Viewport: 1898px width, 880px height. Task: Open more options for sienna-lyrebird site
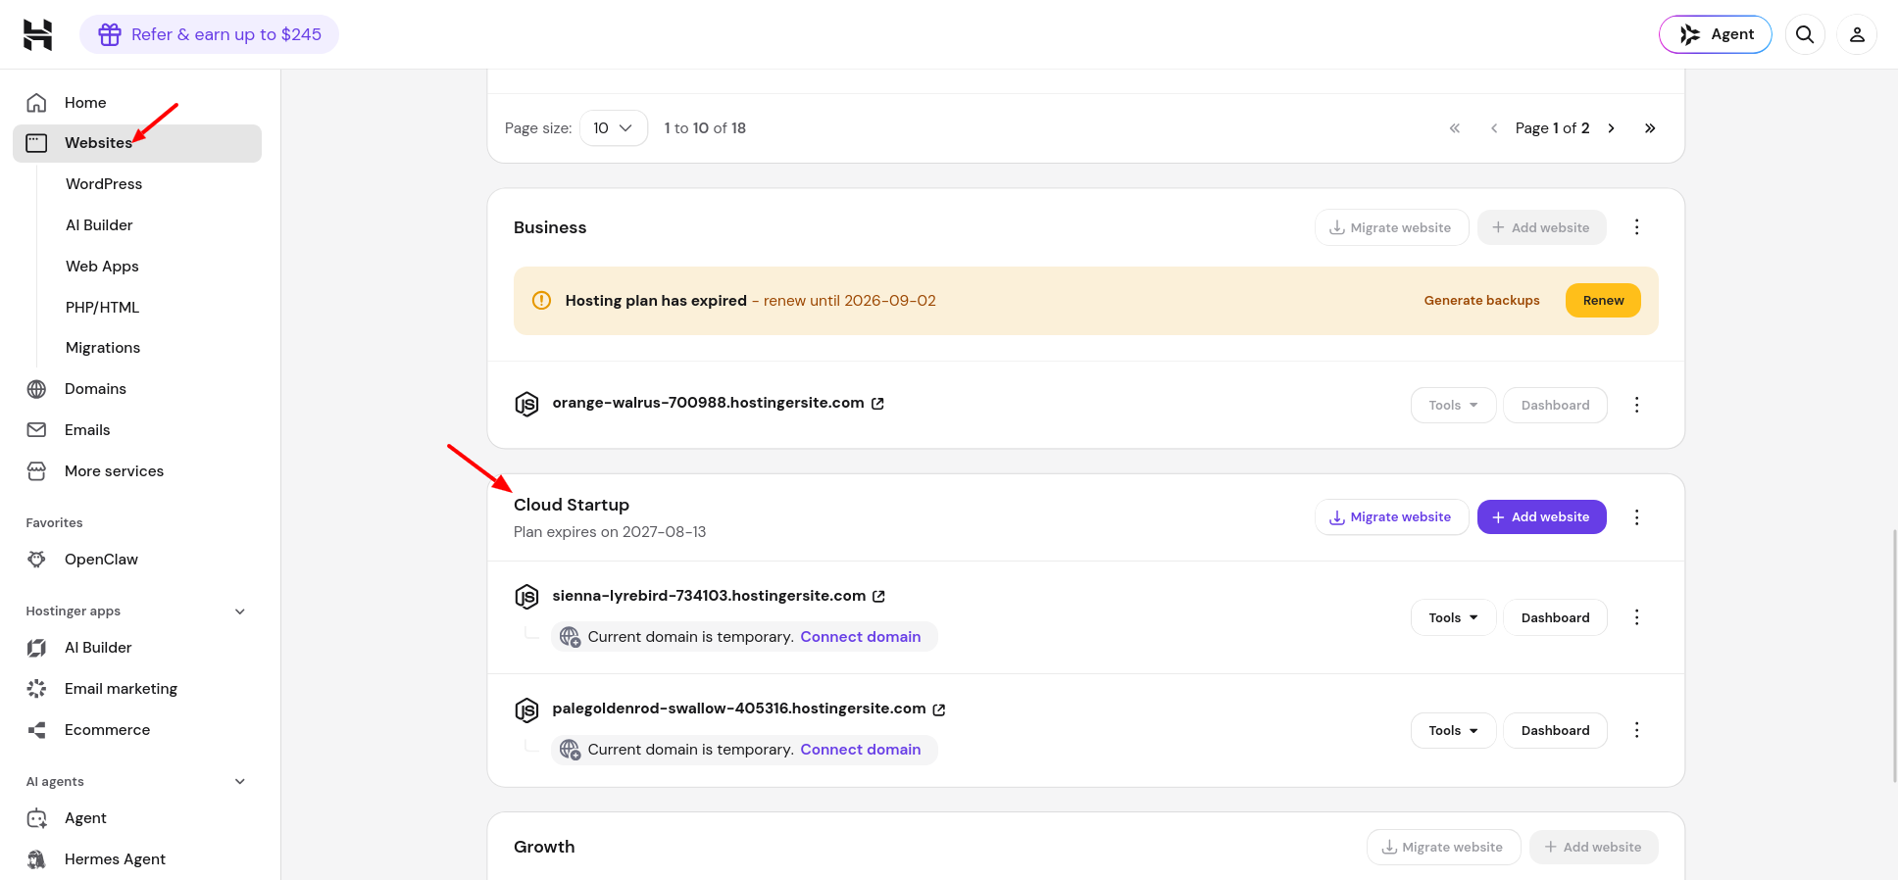pyautogui.click(x=1636, y=617)
